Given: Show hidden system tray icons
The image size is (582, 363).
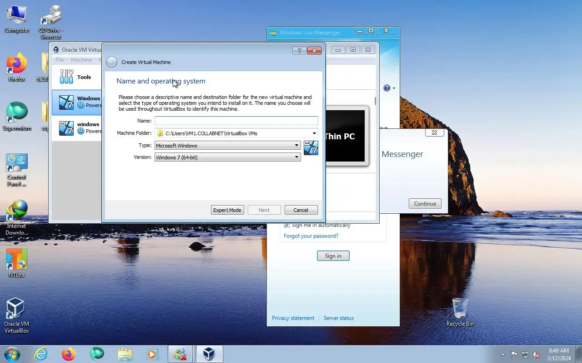Looking at the screenshot, I should (503, 354).
